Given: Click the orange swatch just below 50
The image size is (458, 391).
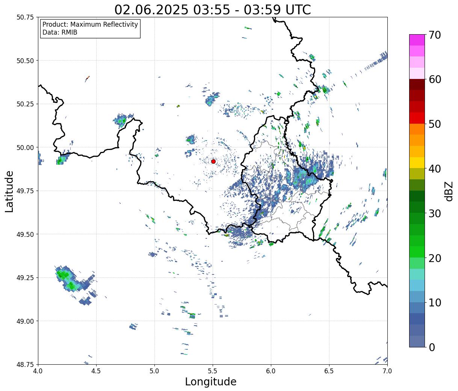Looking at the screenshot, I should [x=417, y=129].
